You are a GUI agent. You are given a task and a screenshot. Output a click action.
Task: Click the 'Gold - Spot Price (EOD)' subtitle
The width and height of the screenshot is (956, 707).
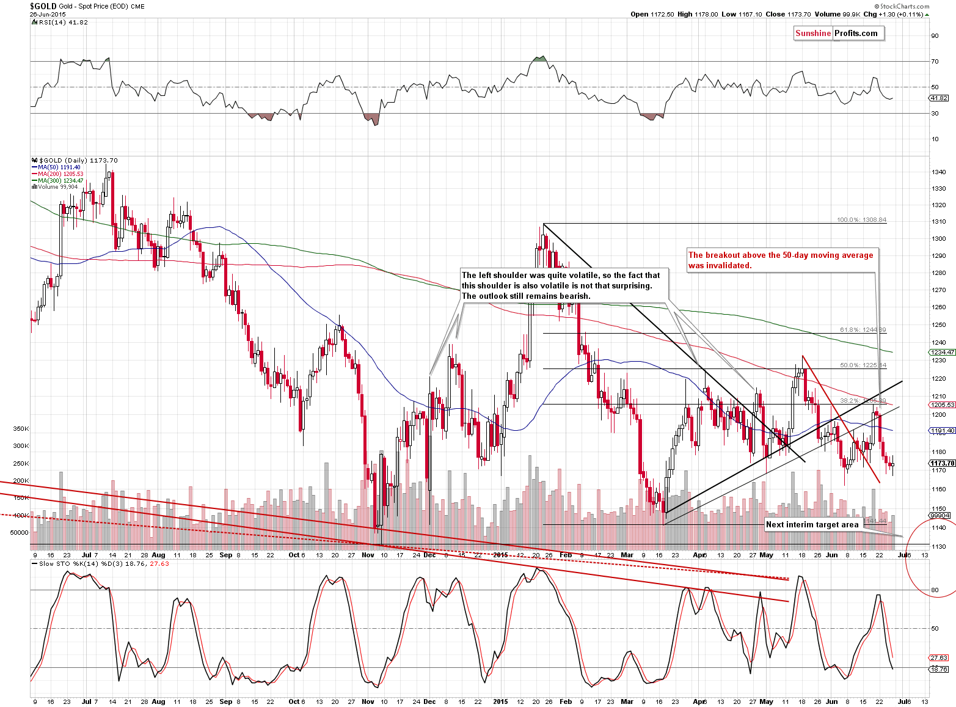pos(93,6)
